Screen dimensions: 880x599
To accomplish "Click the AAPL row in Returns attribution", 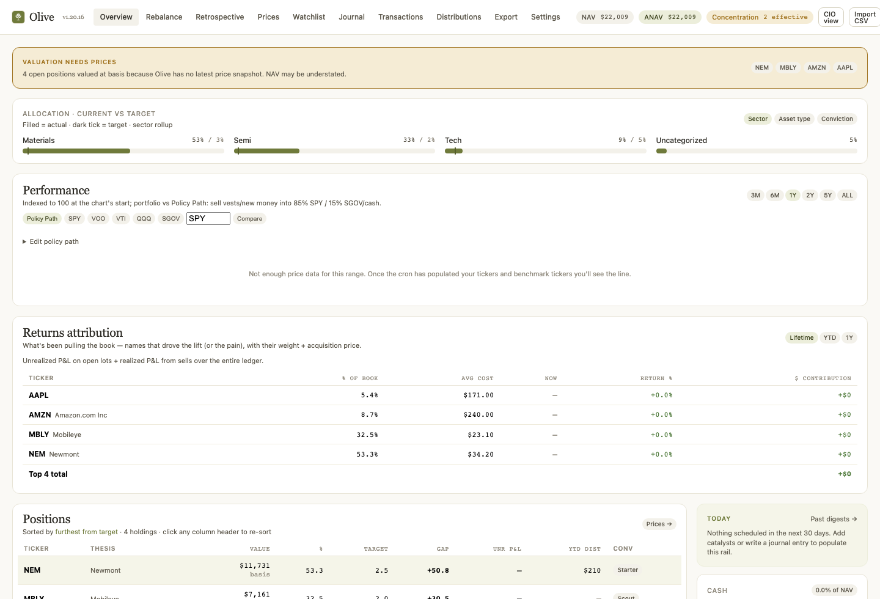I will pyautogui.click(x=440, y=395).
